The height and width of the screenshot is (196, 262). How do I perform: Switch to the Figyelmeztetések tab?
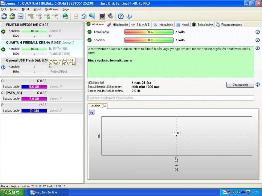coord(229,25)
